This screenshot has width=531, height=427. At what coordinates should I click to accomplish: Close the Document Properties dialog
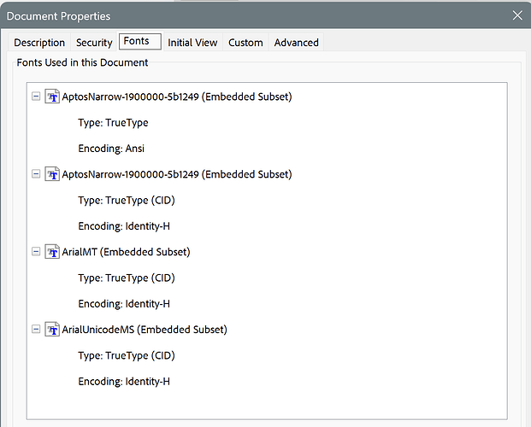[516, 15]
